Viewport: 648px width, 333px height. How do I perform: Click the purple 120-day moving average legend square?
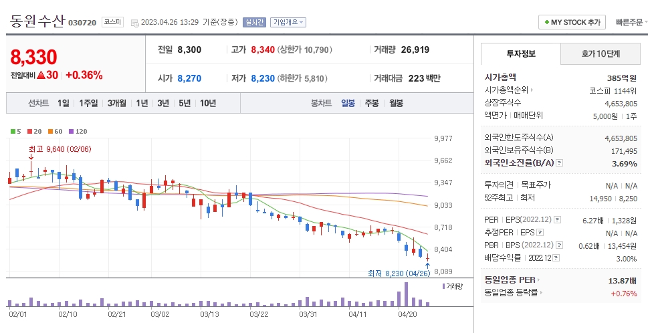click(71, 131)
